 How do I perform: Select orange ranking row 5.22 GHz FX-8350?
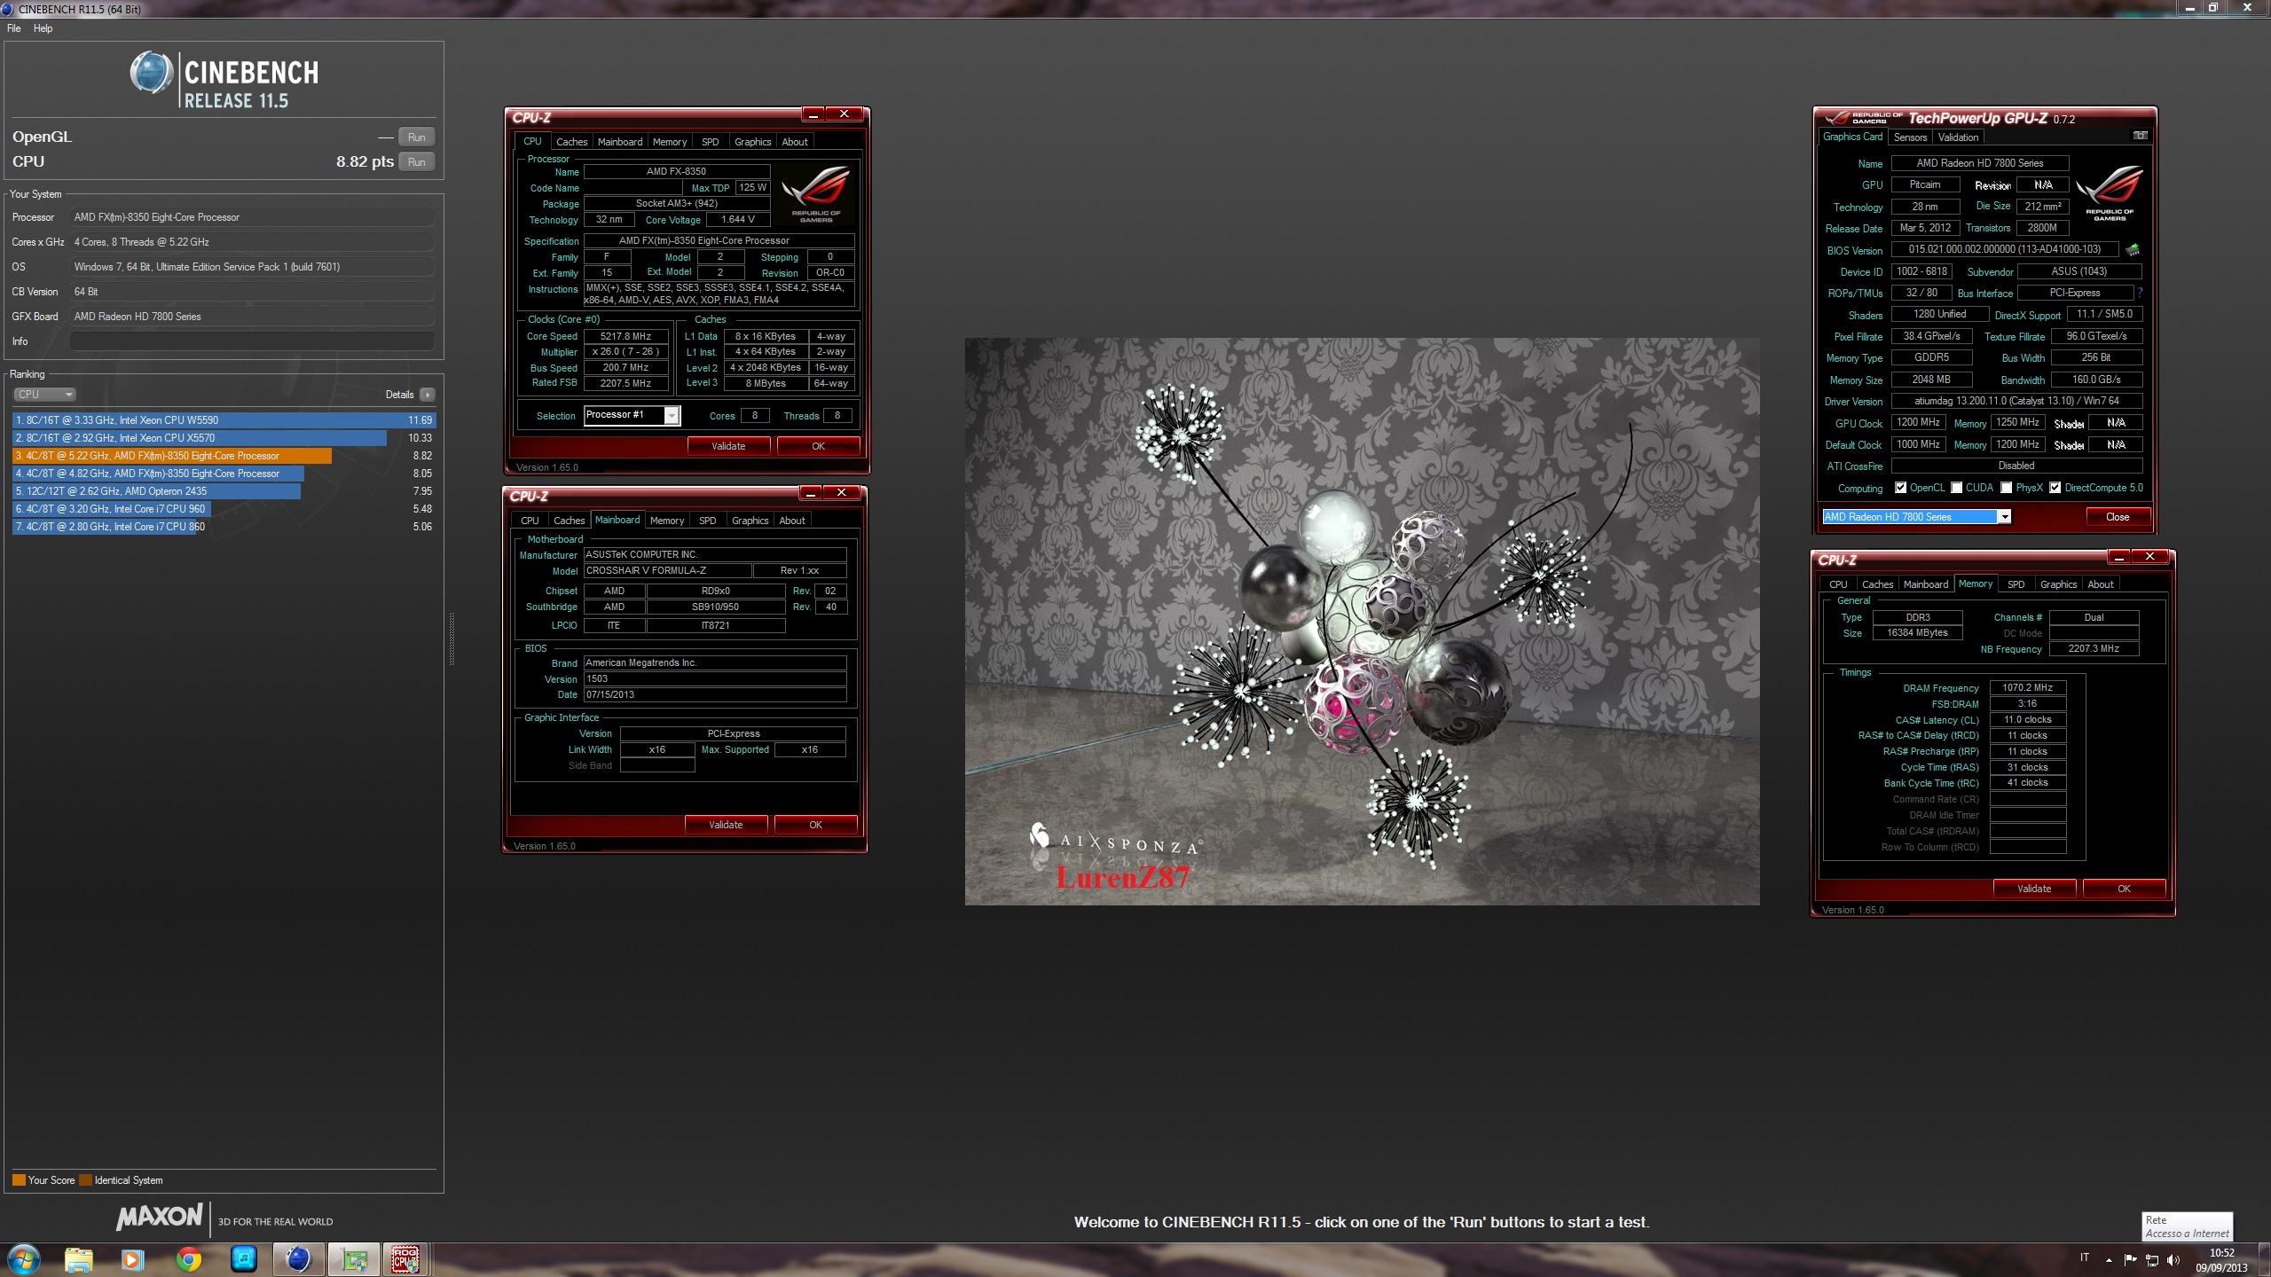tap(224, 456)
